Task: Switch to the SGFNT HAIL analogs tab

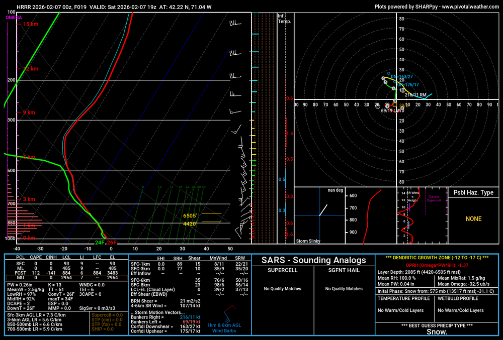Action: tap(345, 270)
